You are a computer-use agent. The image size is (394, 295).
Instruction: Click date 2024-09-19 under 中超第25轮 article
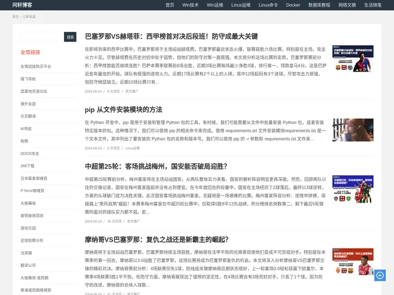pos(93,221)
